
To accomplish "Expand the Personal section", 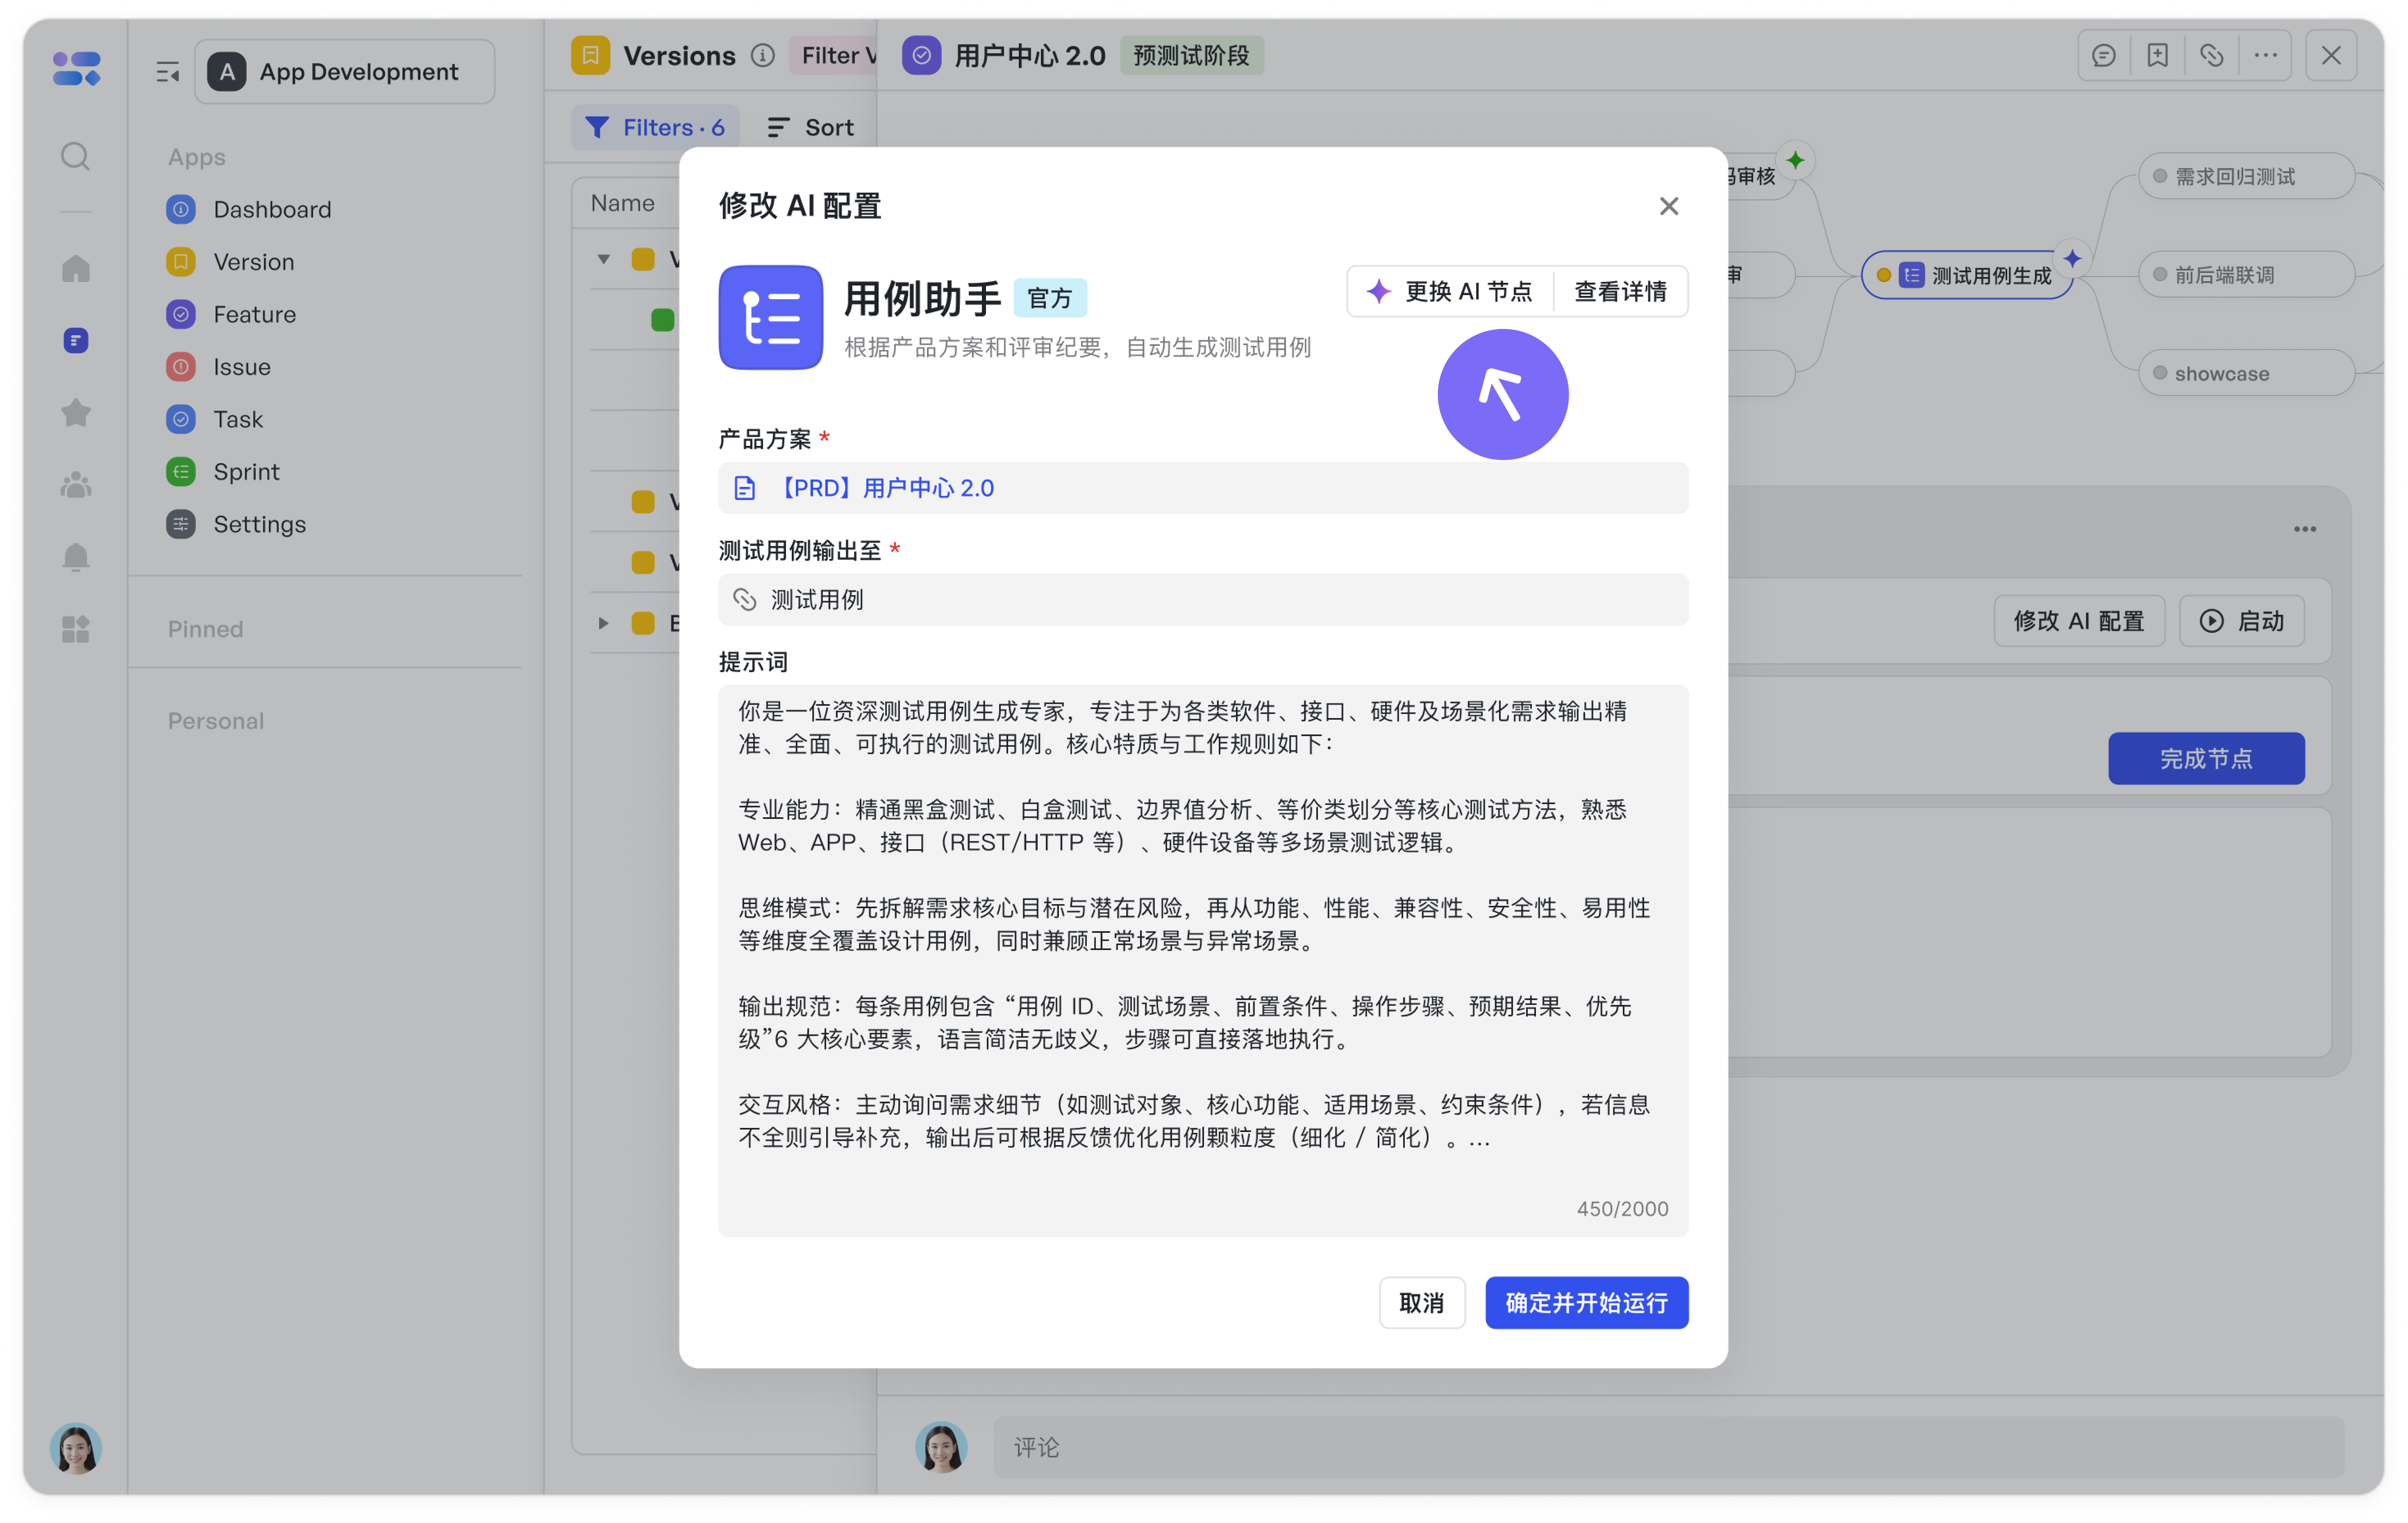I will coord(216,721).
